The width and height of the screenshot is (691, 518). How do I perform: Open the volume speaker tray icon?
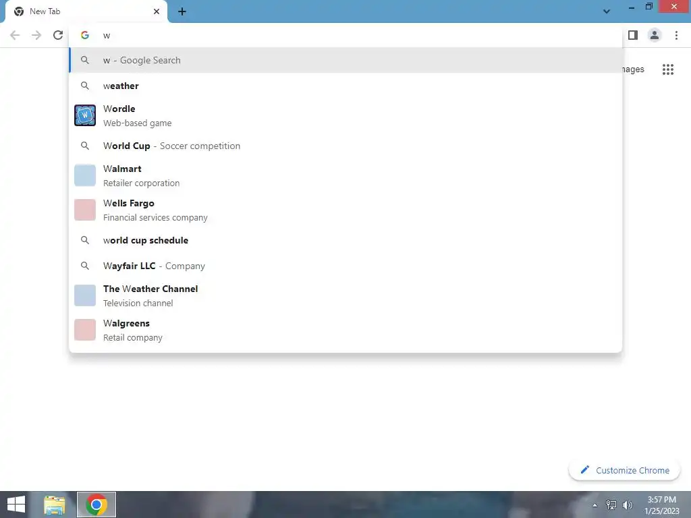628,505
